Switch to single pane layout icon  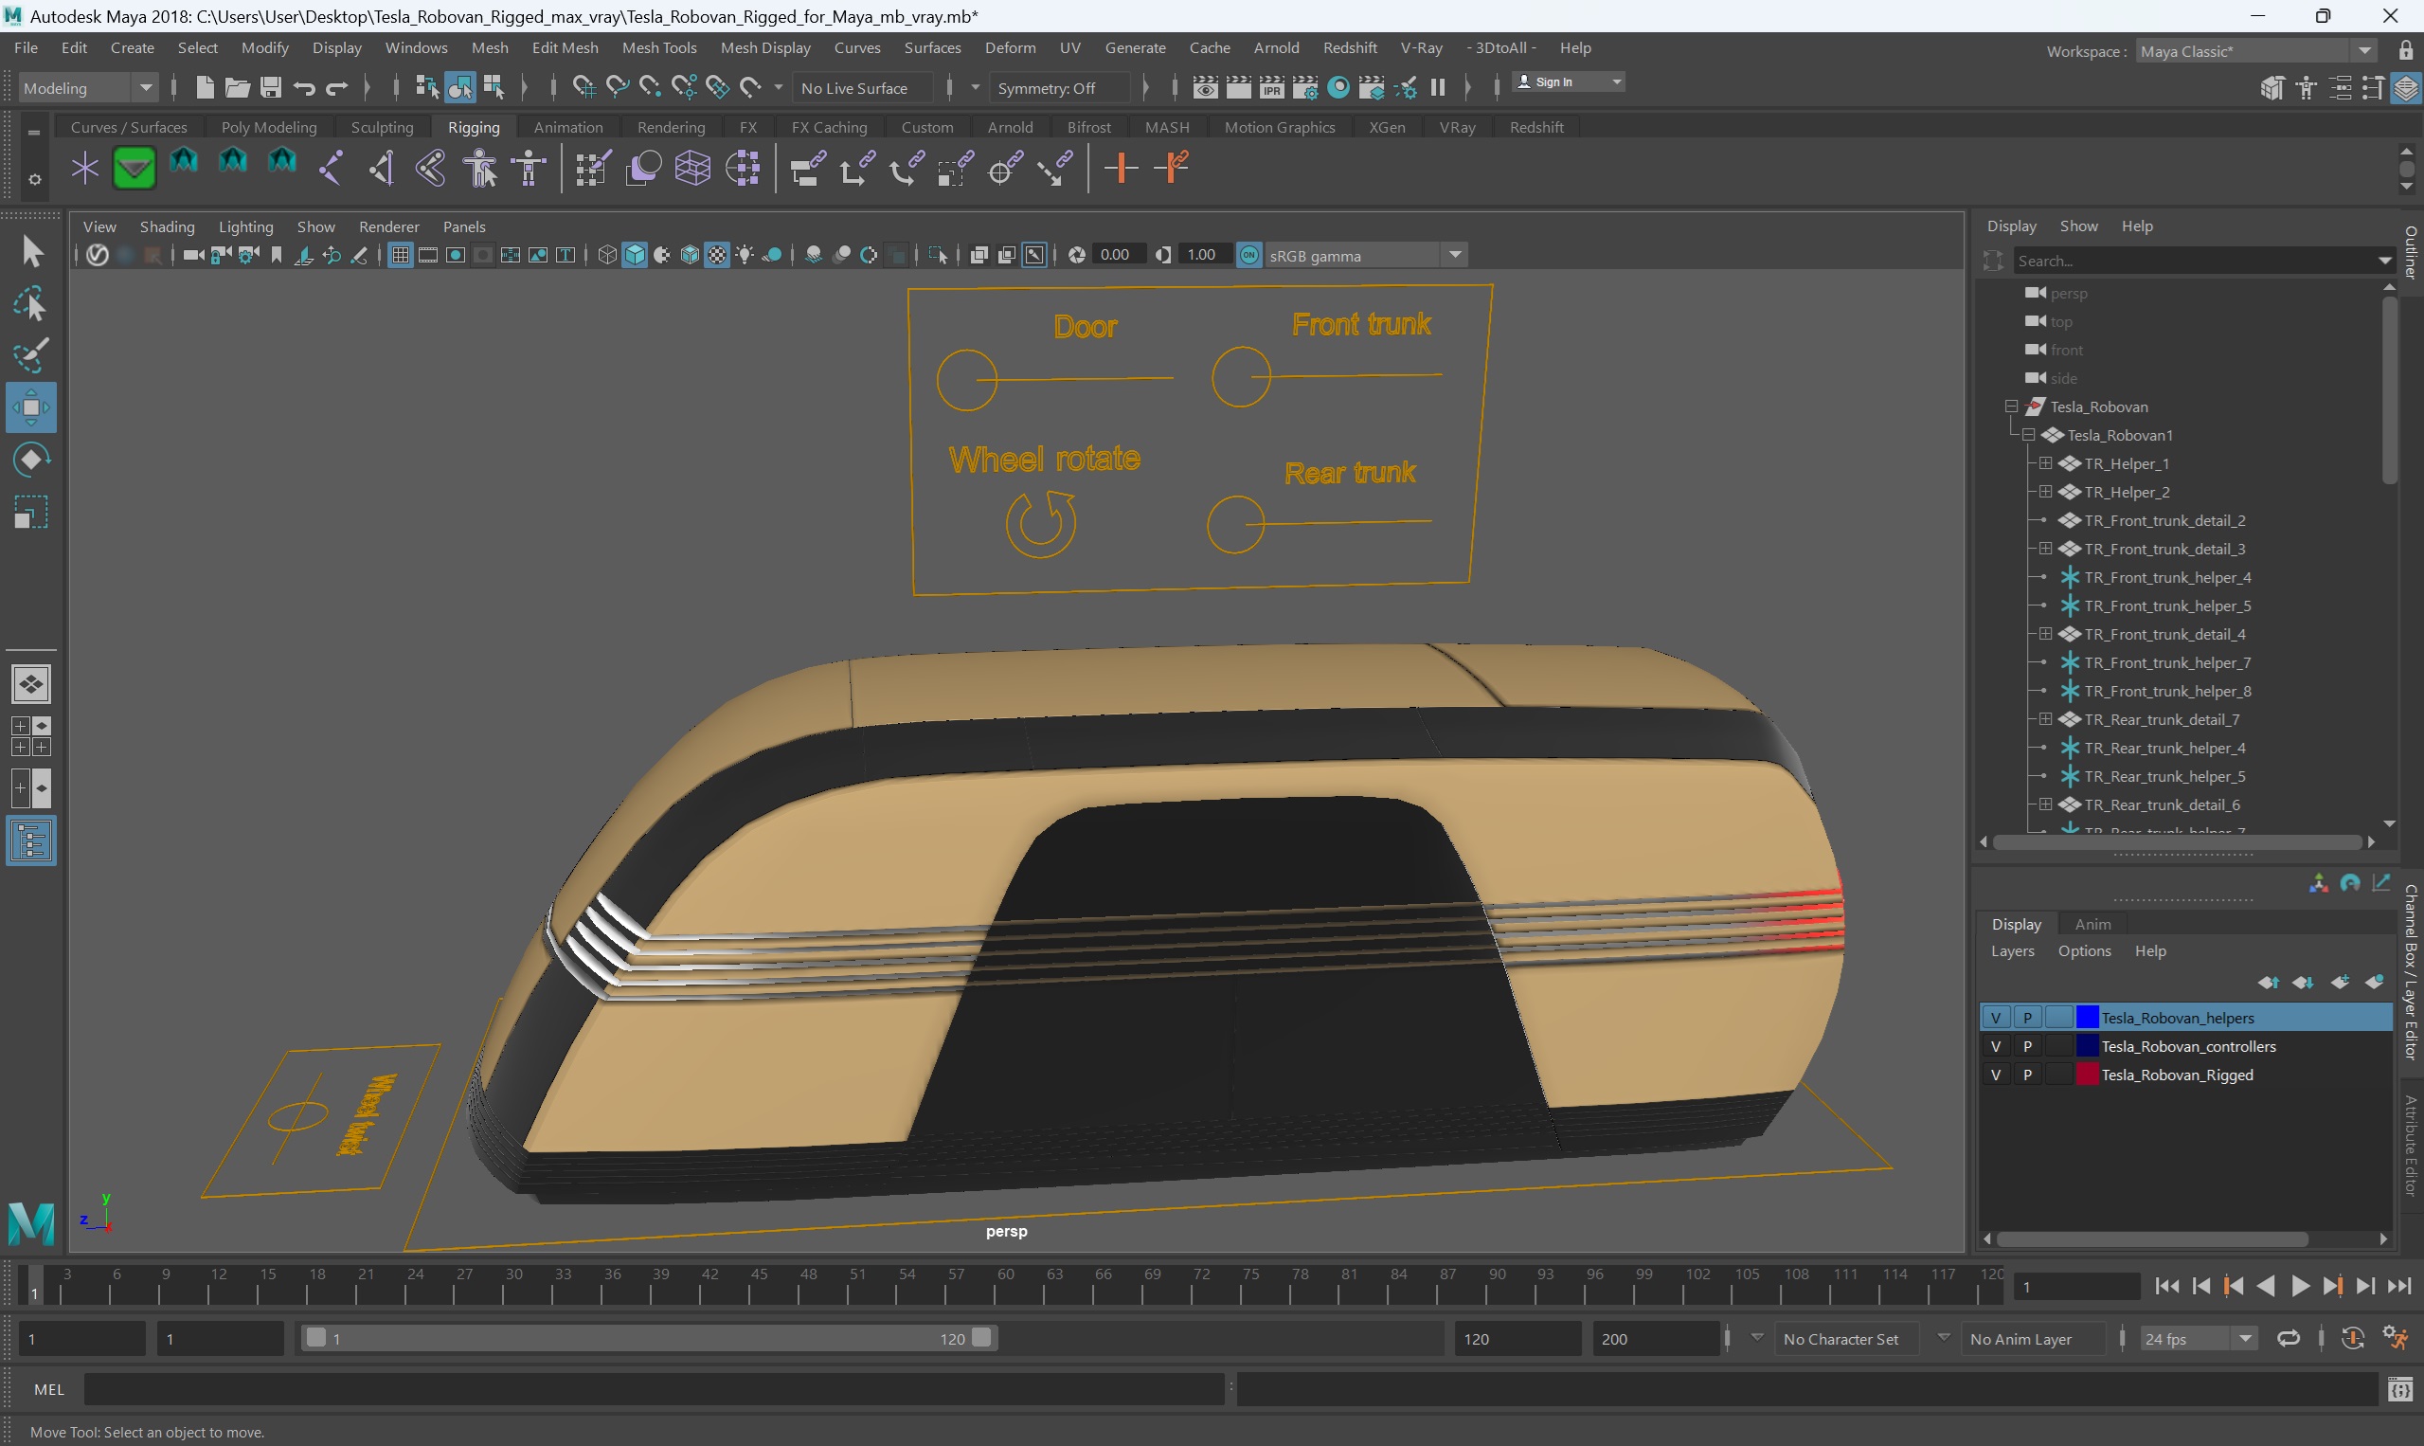click(31, 684)
